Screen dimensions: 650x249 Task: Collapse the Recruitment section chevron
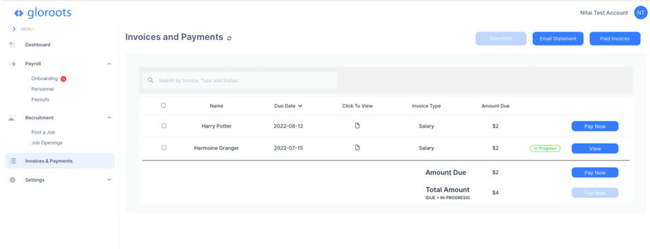coord(109,117)
